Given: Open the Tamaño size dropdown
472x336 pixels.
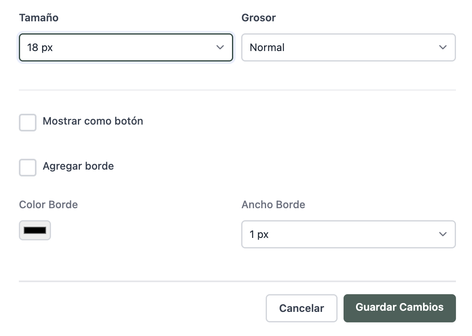Looking at the screenshot, I should [x=126, y=47].
